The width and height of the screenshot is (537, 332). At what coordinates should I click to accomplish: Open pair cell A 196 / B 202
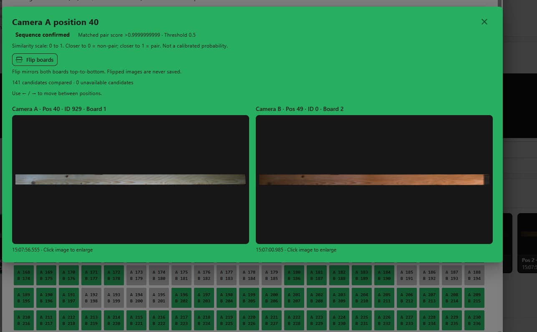pos(182,298)
